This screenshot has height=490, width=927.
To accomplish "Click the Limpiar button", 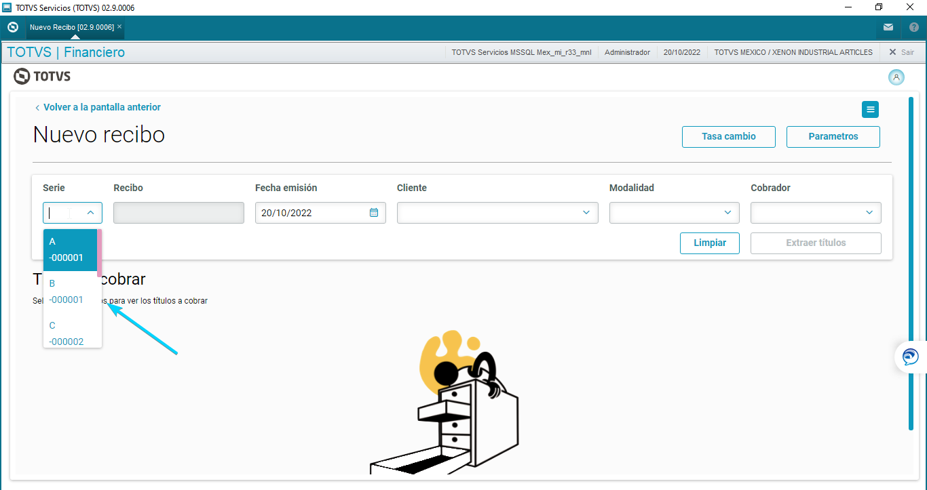I will pos(710,243).
